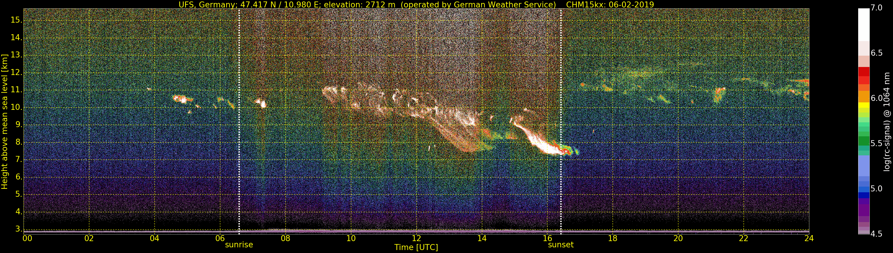Click the '7.' height axis tick
This screenshot has height=253, width=893.
[x=18, y=160]
